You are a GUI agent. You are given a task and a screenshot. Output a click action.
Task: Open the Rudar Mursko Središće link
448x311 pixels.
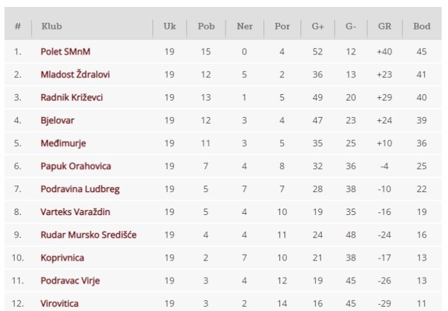click(88, 235)
